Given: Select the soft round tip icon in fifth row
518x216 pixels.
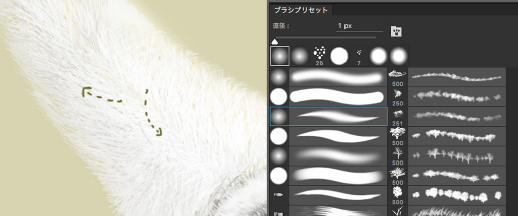Looking at the screenshot, I should [x=279, y=156].
